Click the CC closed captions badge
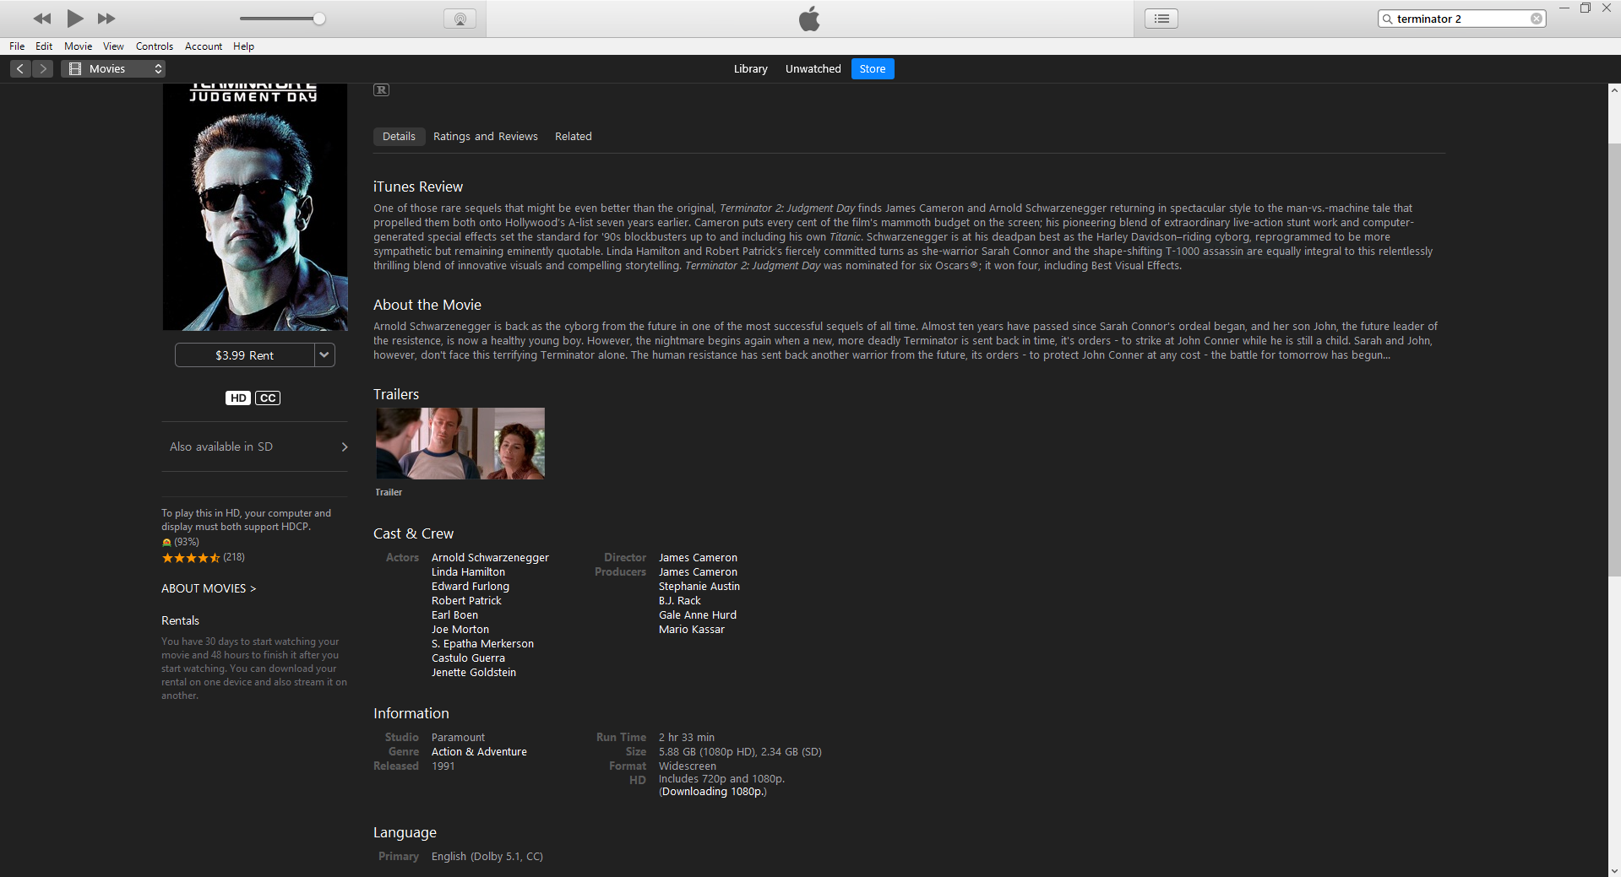The height and width of the screenshot is (877, 1621). 268,398
